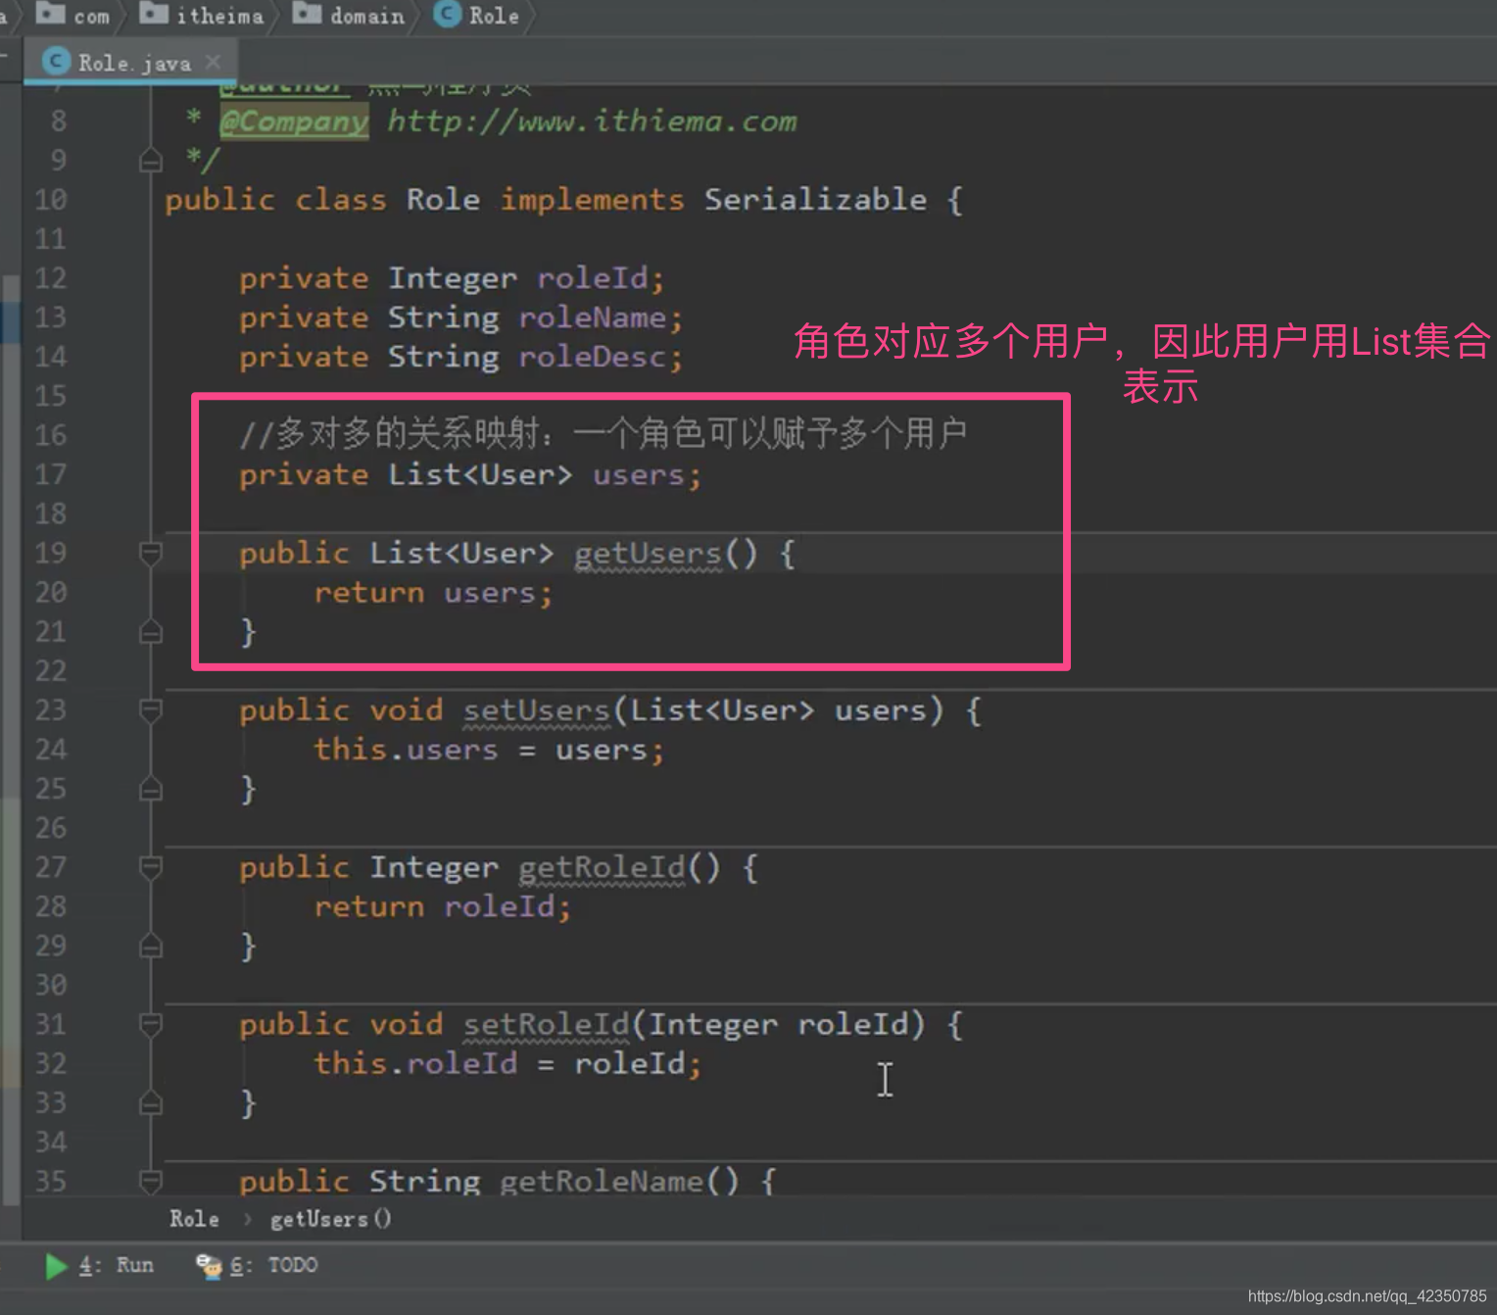Click the Chinese comment on line 16
Viewport: 1497px width, 1315px height.
click(604, 433)
